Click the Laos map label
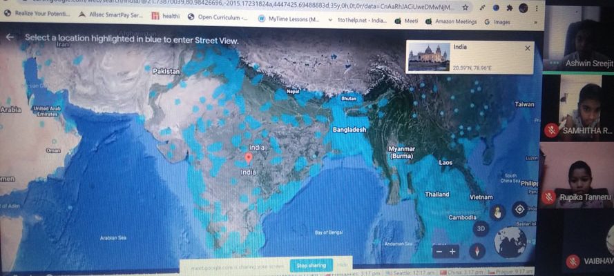The width and height of the screenshot is (614, 276). (x=445, y=163)
